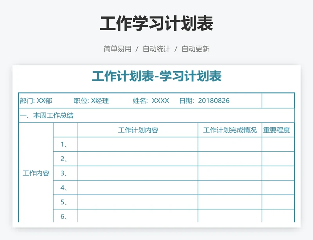
Task: Select the 简单易用 subtitle text
Action: [117, 49]
